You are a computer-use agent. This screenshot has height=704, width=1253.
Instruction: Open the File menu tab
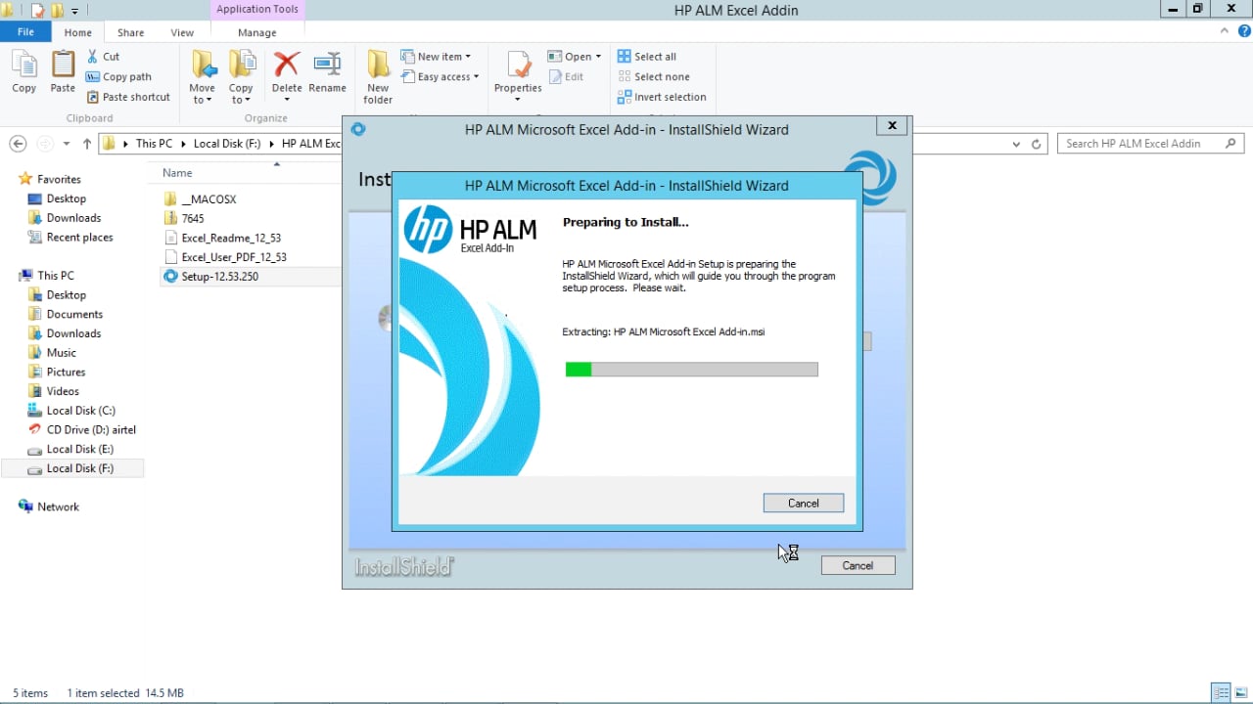(x=25, y=32)
